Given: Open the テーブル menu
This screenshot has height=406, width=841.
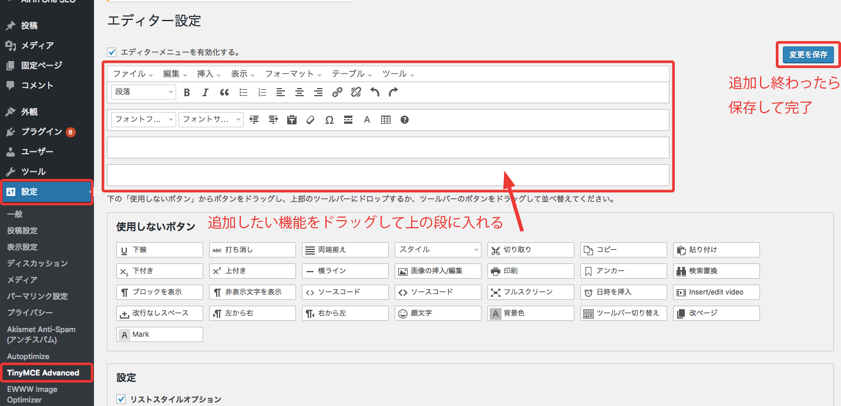Looking at the screenshot, I should [x=351, y=74].
